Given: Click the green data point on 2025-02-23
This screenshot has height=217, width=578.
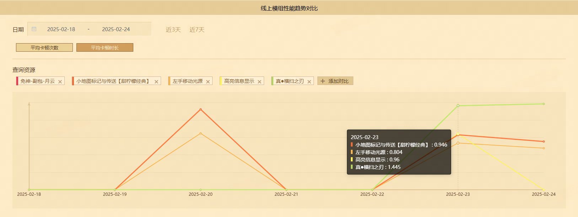Looking at the screenshot, I should pyautogui.click(x=458, y=105).
